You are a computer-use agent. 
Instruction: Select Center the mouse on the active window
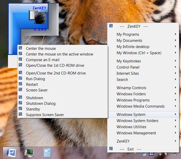[63, 54]
